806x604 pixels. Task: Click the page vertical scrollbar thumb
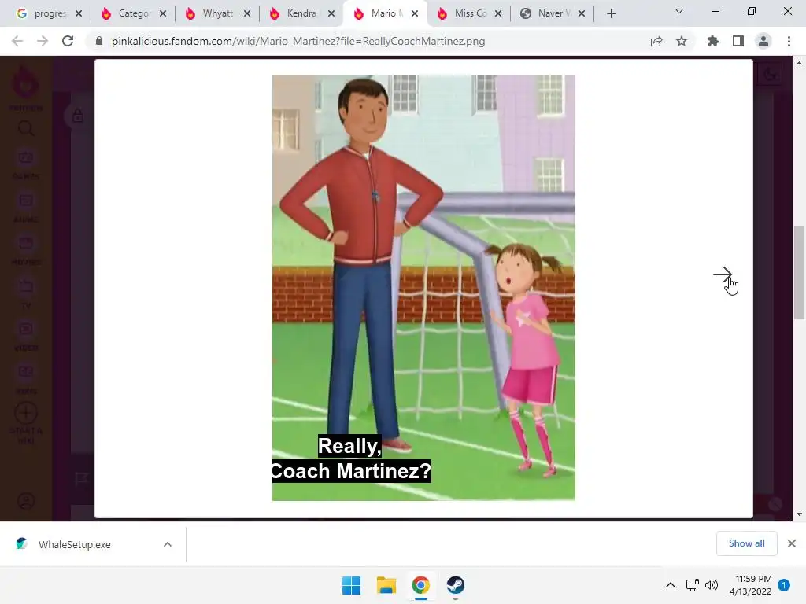tap(799, 272)
